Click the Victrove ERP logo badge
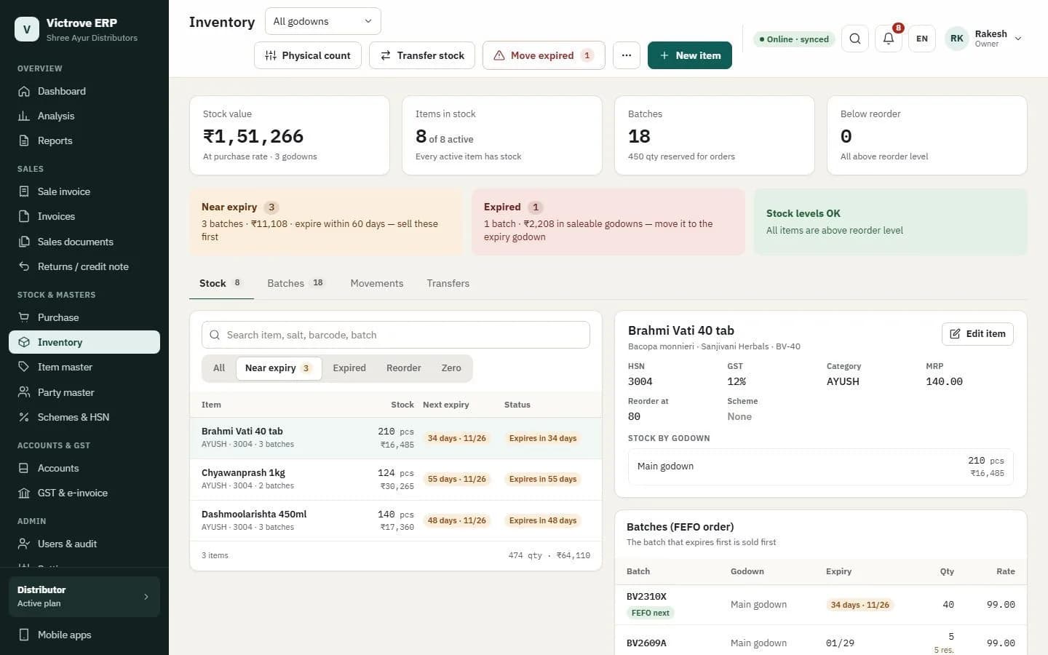Image resolution: width=1048 pixels, height=655 pixels. [x=27, y=29]
